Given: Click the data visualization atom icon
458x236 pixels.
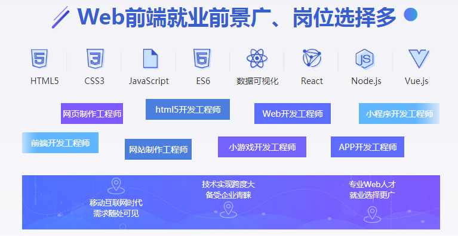Looking at the screenshot, I should tap(257, 58).
